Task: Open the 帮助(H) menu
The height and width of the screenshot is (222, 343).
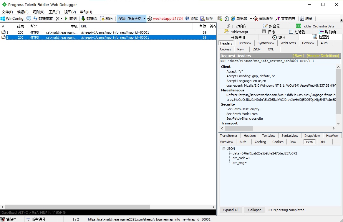Action: 86,12
